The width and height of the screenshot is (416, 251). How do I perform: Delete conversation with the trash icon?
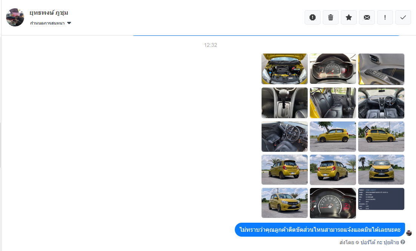click(x=331, y=17)
